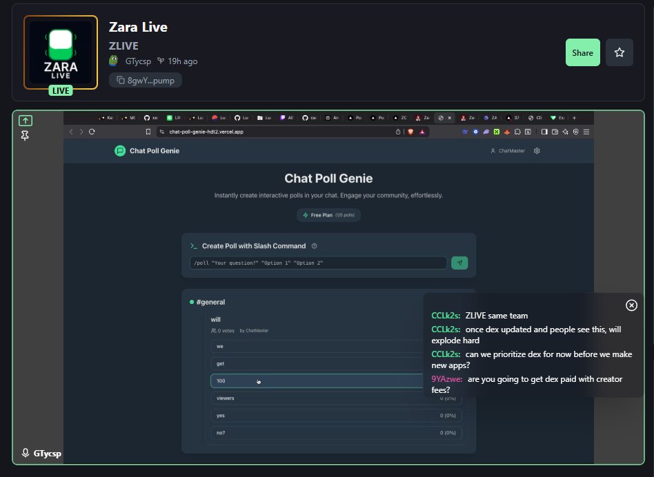Close the chat overlay with the X

click(x=631, y=305)
